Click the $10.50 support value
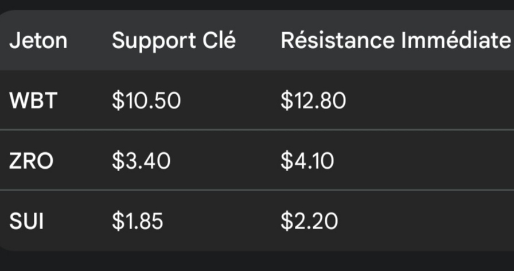 [146, 101]
